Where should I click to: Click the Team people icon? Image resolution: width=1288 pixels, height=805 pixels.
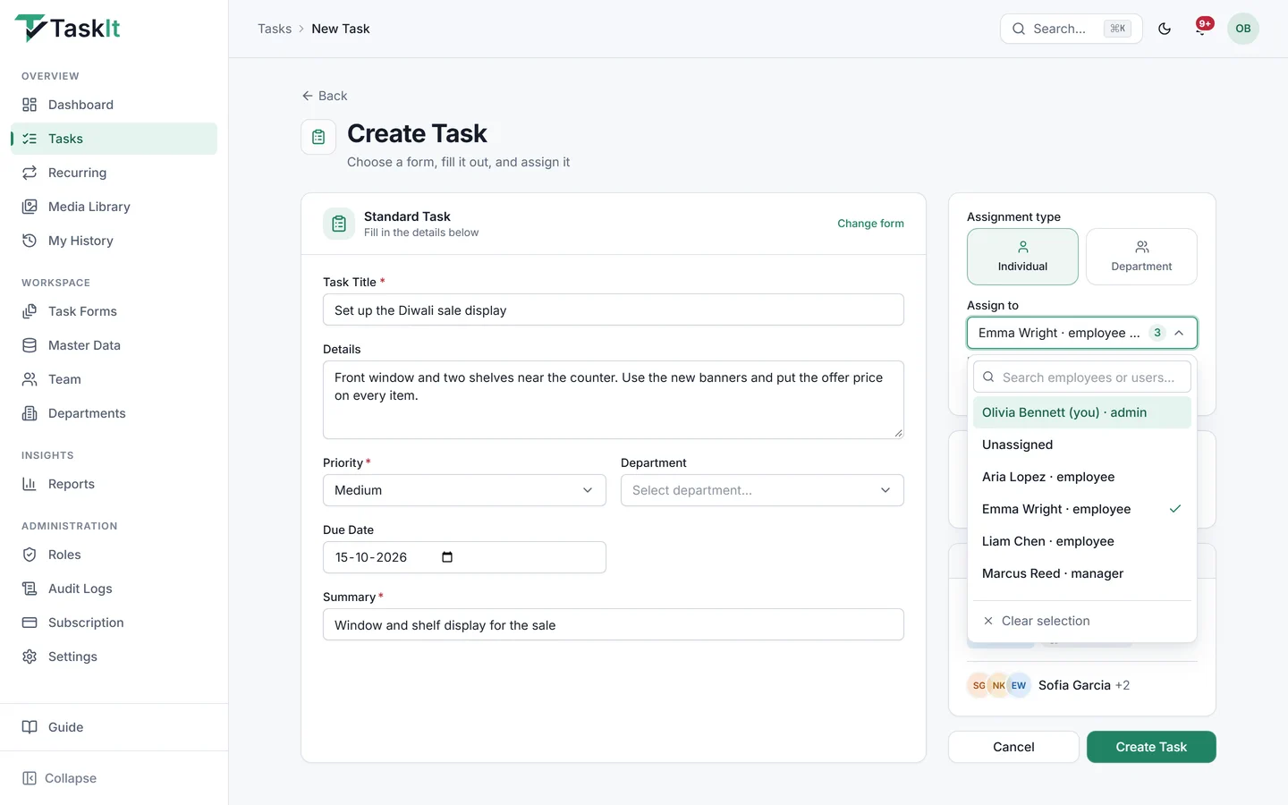click(30, 379)
